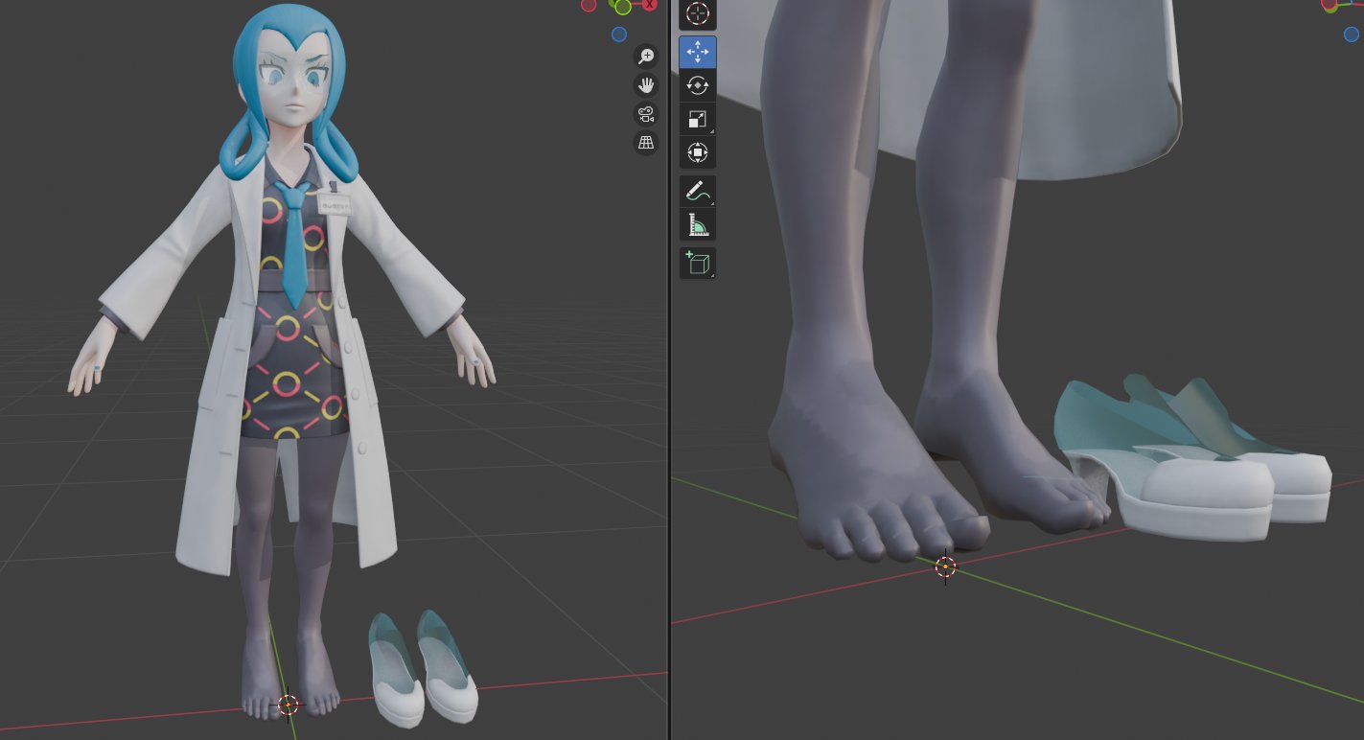Click the blue negative Z axis dot
The height and width of the screenshot is (740, 1364).
click(619, 35)
